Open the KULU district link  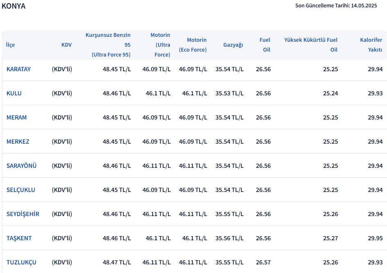pos(14,93)
